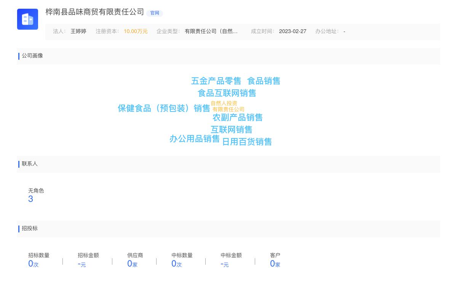Select the 农副产品销售 tag
The width and height of the screenshot is (457, 286).
238,118
